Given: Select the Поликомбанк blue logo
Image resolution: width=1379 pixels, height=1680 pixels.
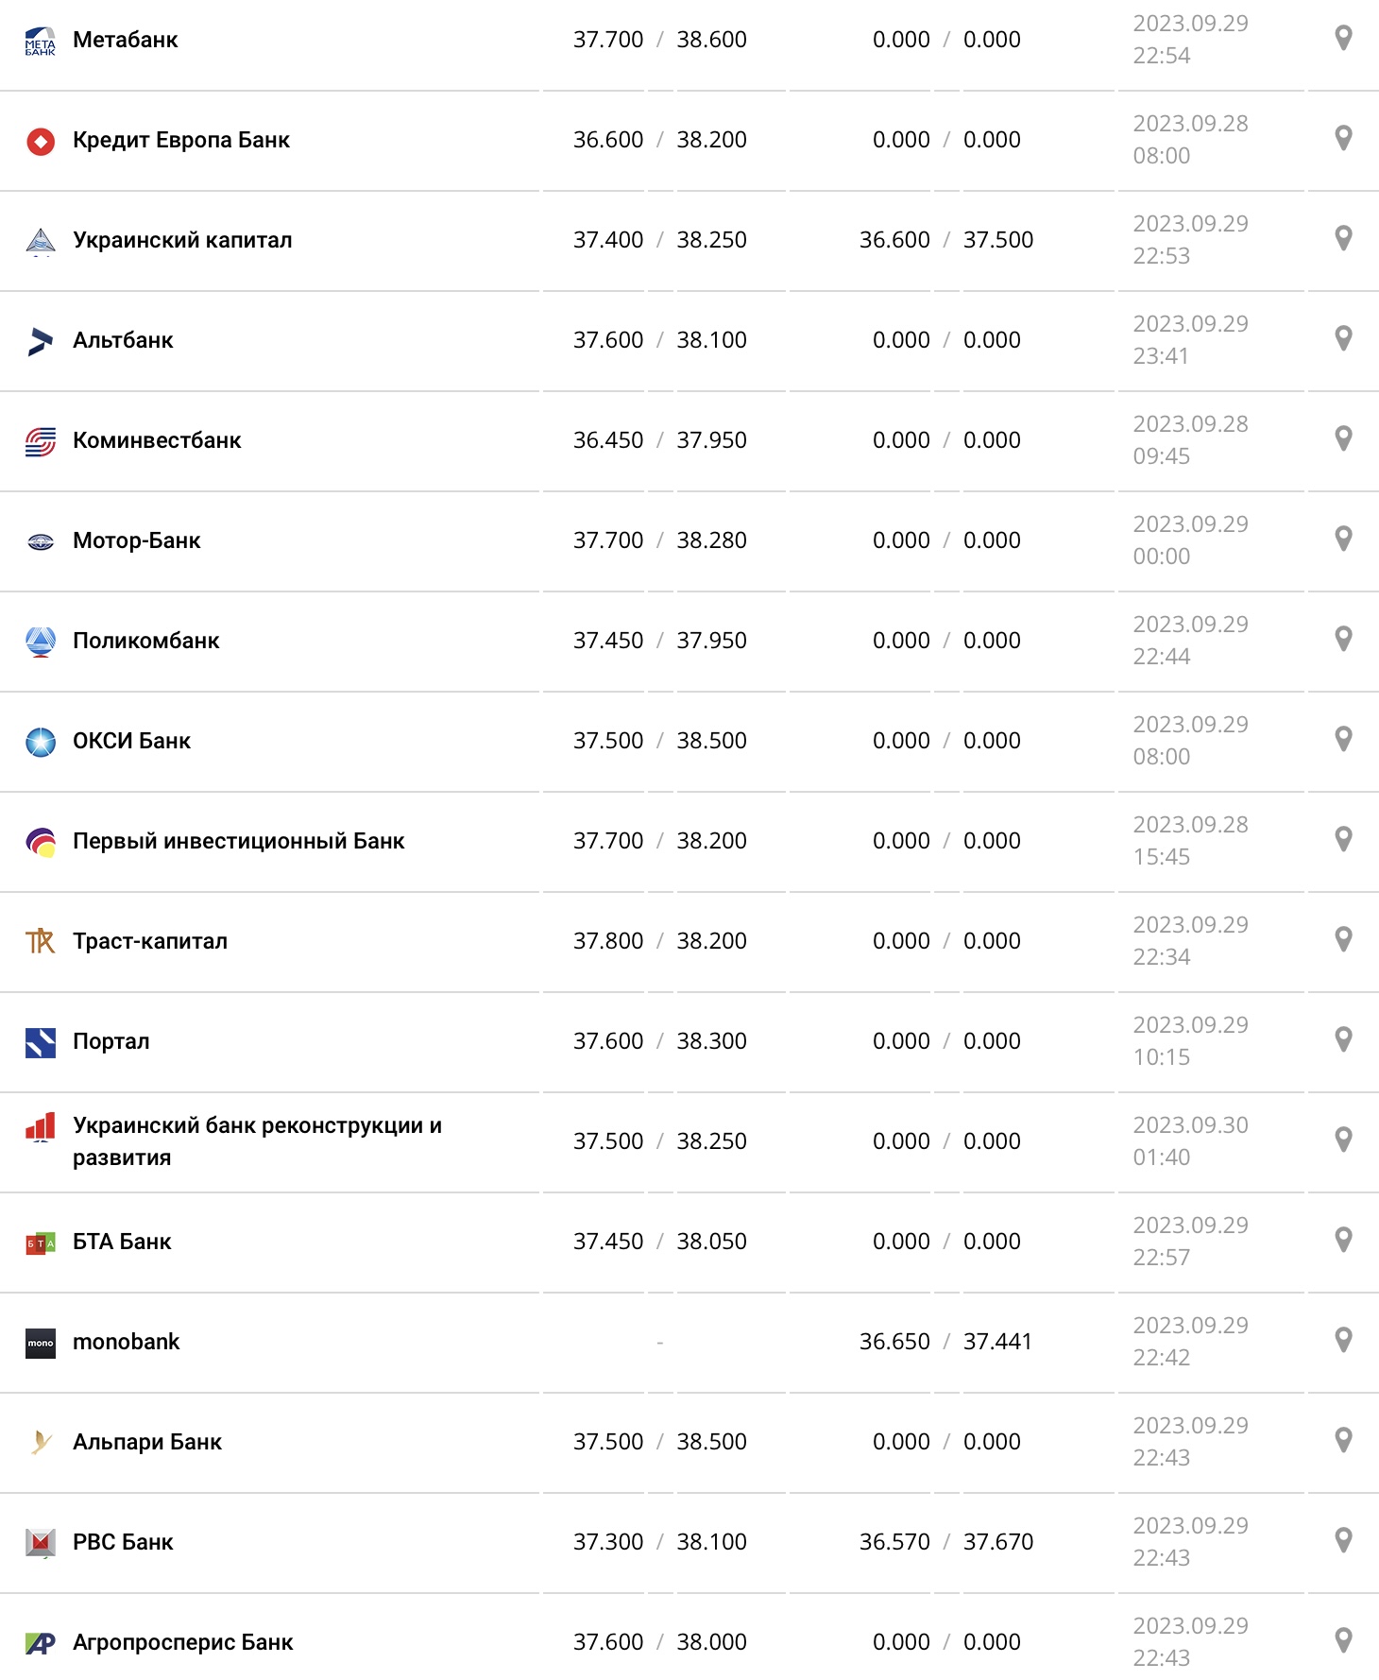Looking at the screenshot, I should coord(41,641).
